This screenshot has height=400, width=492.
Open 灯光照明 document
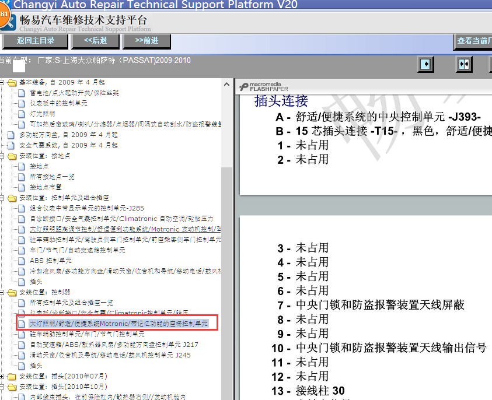[43, 114]
